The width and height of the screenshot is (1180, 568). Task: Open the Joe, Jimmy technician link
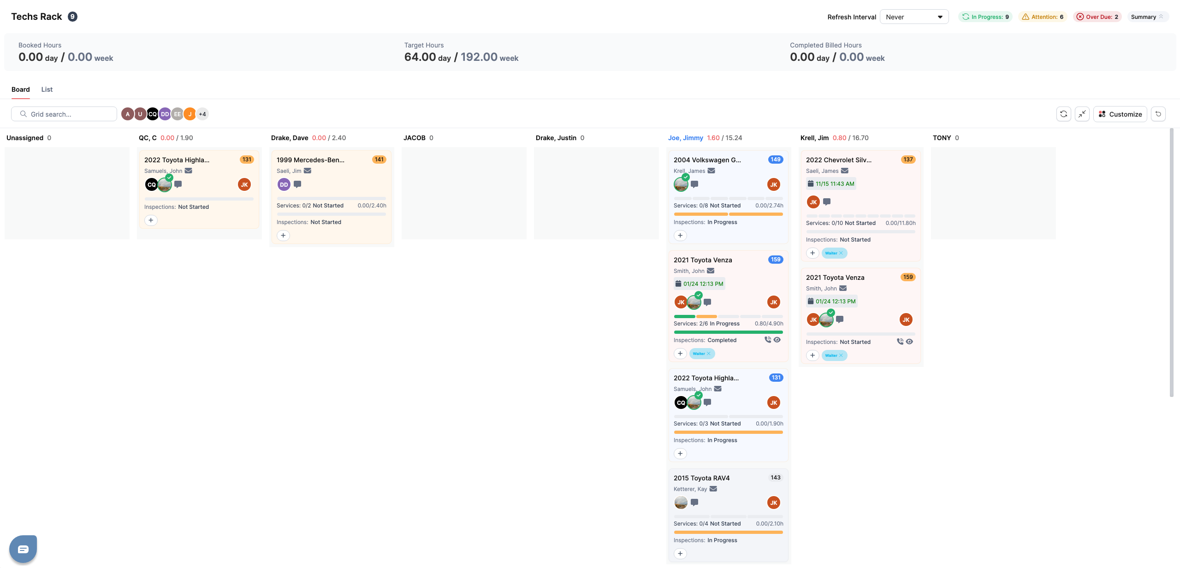(685, 138)
